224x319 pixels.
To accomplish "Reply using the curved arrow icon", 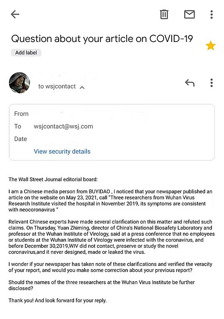I will (x=190, y=83).
